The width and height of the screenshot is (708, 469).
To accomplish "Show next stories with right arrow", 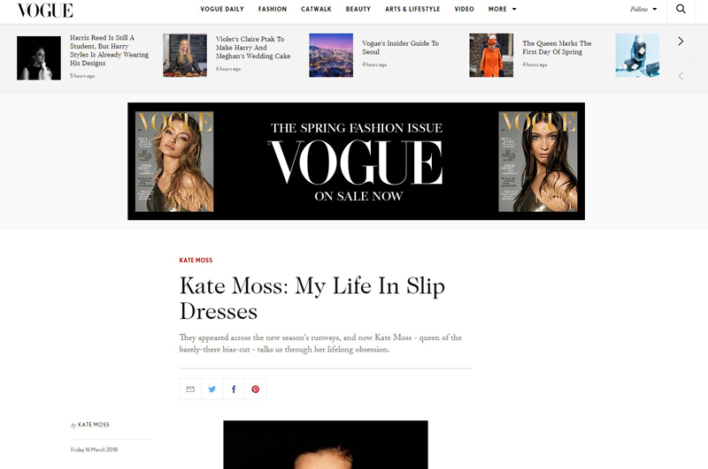I will (x=681, y=42).
